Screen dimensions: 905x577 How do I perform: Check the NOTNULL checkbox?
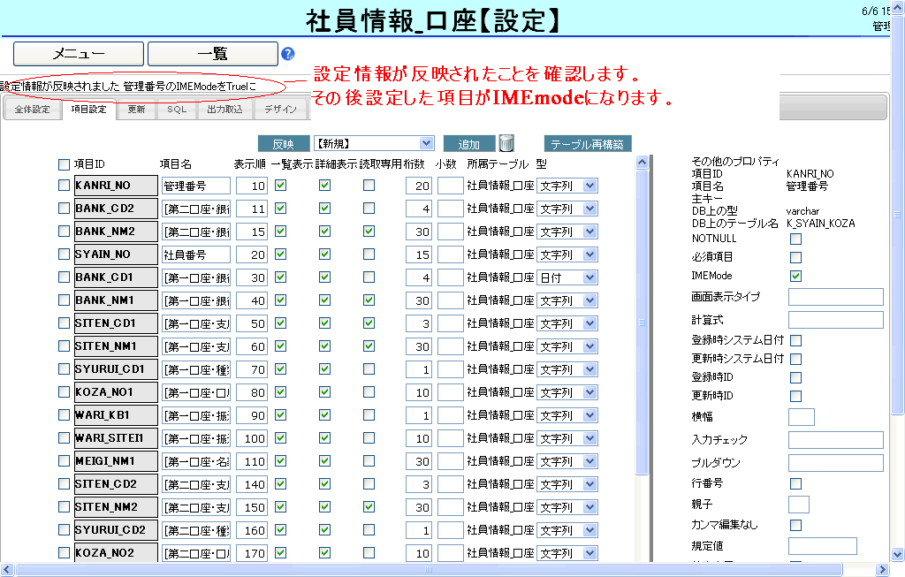pos(795,239)
